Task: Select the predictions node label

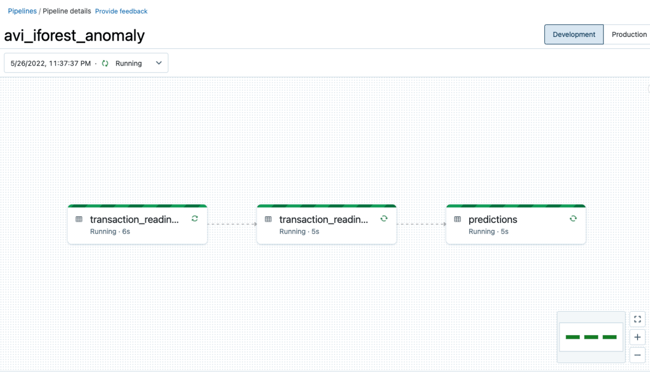Action: (493, 220)
